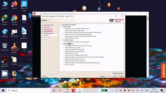Open Internet Download Manager desktop icon
Viewport: 166px width, 93px height.
coord(5,20)
